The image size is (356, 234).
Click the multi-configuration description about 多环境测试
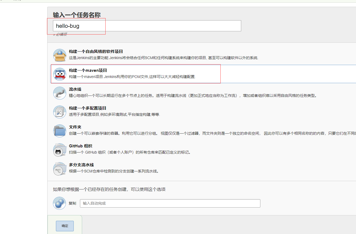pos(115,114)
